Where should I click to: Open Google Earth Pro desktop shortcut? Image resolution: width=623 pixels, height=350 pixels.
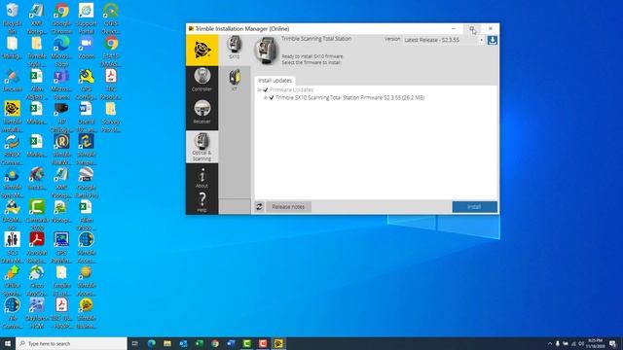[x=87, y=183]
